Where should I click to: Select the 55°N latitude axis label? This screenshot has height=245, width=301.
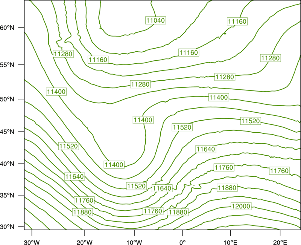7,64
